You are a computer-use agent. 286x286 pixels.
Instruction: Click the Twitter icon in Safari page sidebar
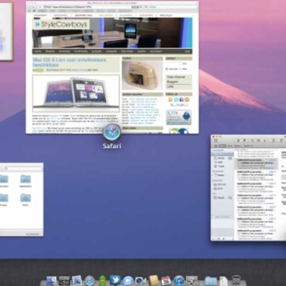(176, 100)
